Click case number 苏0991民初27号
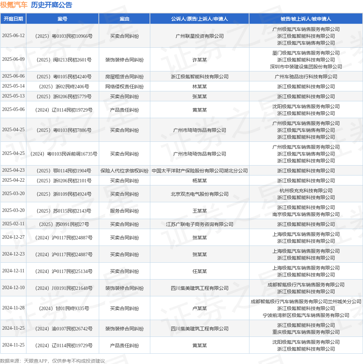 click(x=72, y=224)
